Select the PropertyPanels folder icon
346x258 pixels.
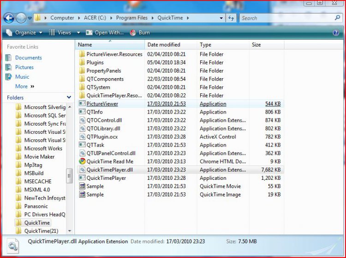point(82,71)
